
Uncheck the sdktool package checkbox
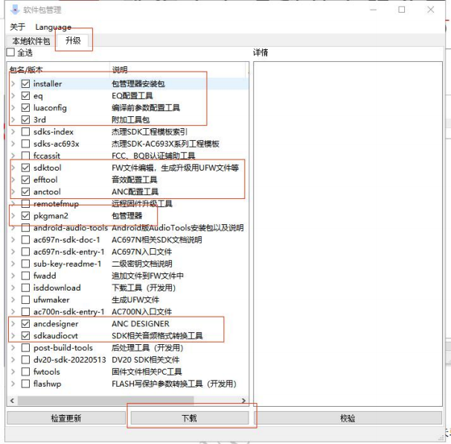point(25,168)
